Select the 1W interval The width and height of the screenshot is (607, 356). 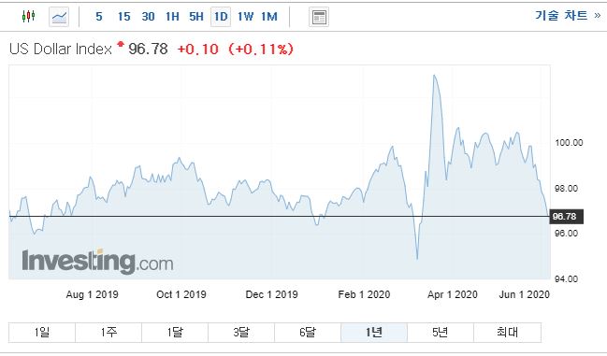pos(245,17)
